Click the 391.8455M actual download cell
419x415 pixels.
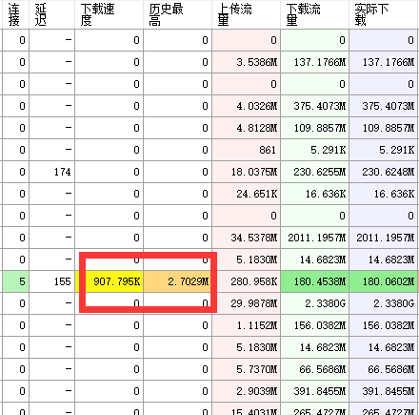(383, 391)
